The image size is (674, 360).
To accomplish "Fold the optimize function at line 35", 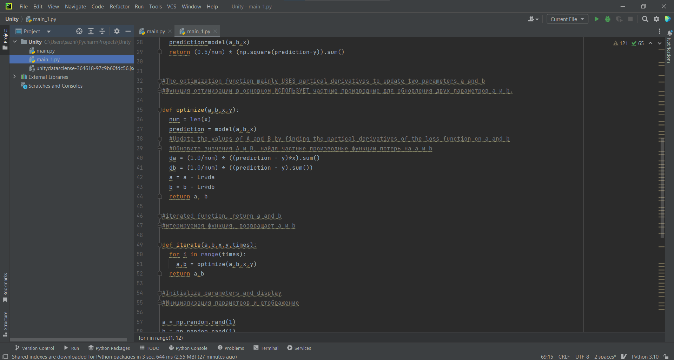I will (x=159, y=110).
